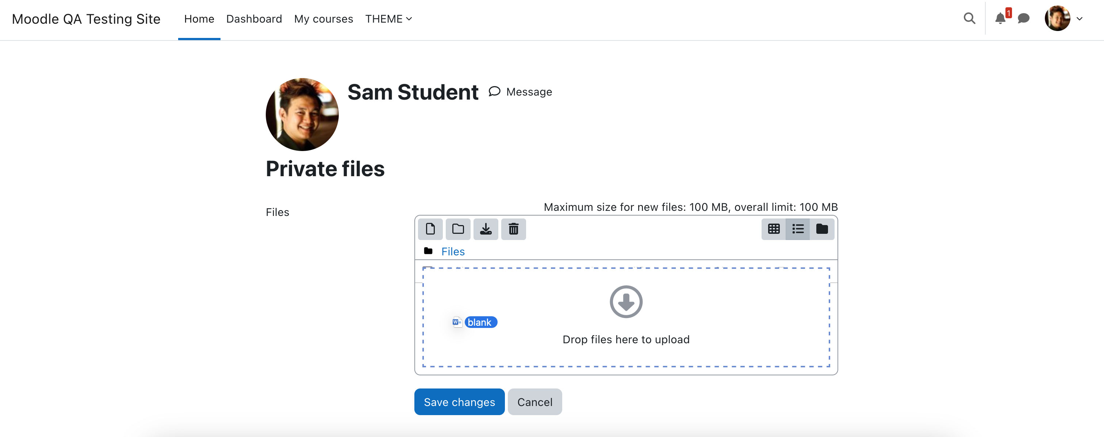Open the Dashboard tab
The image size is (1104, 437).
click(254, 19)
